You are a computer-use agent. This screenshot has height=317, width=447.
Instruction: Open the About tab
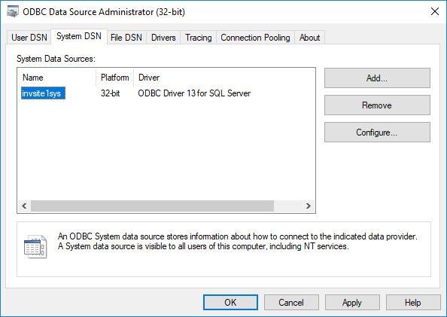click(x=309, y=38)
